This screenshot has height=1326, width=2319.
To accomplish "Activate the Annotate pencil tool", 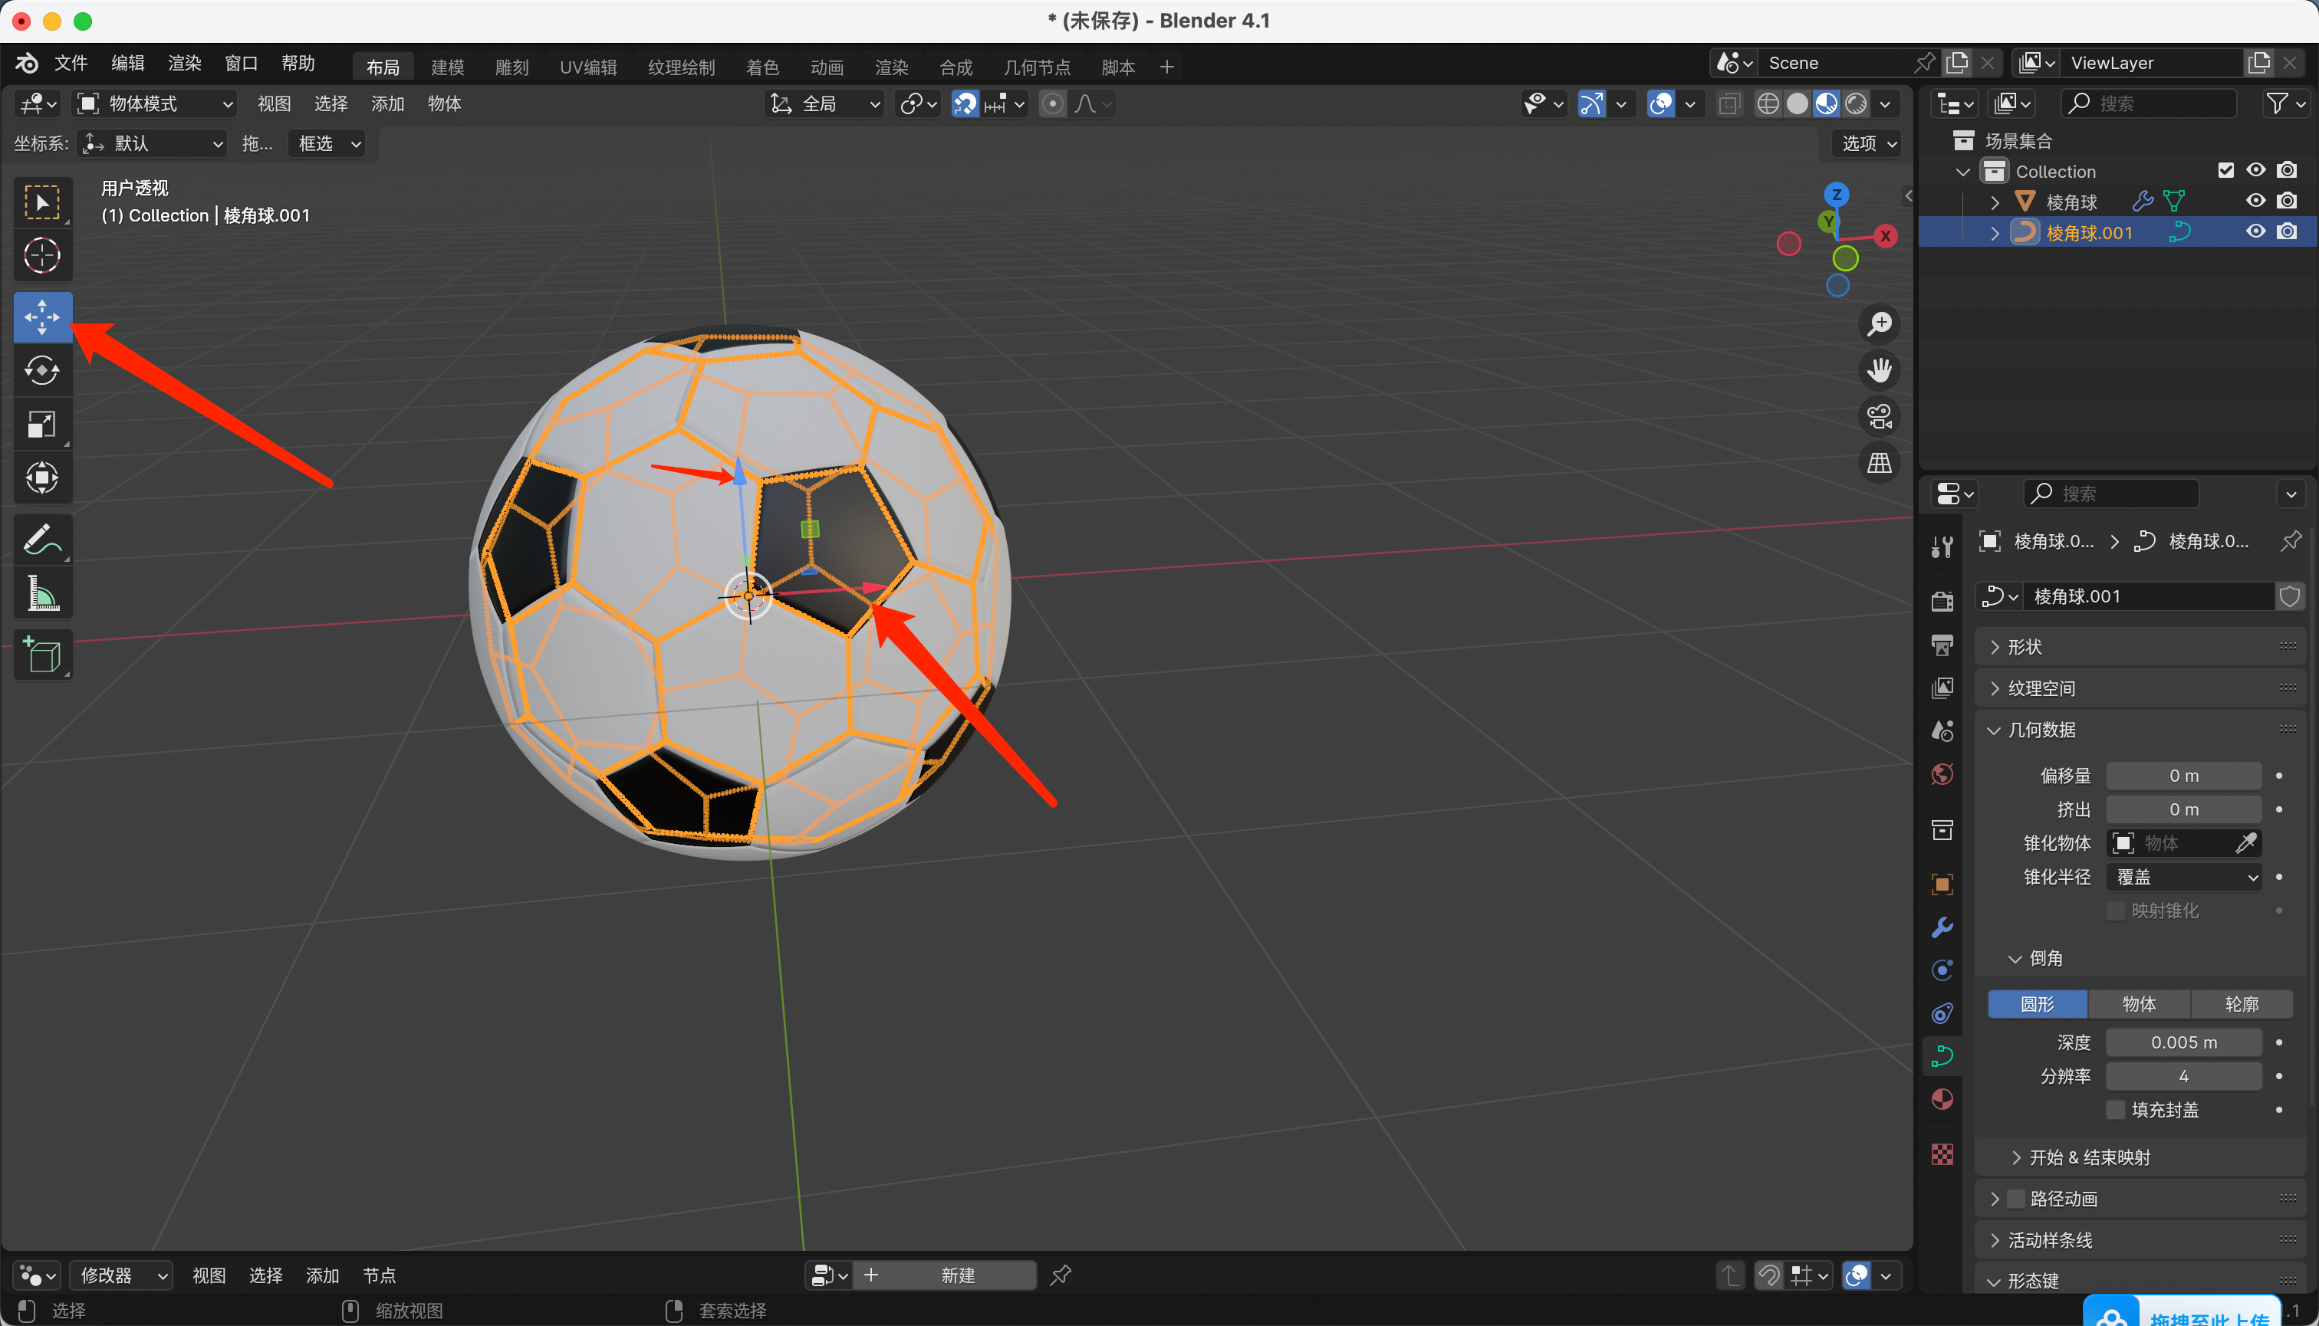I will [42, 539].
